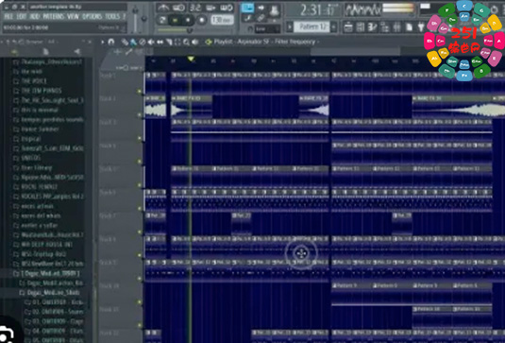Mute Track 1 with its green dot

tap(140, 92)
